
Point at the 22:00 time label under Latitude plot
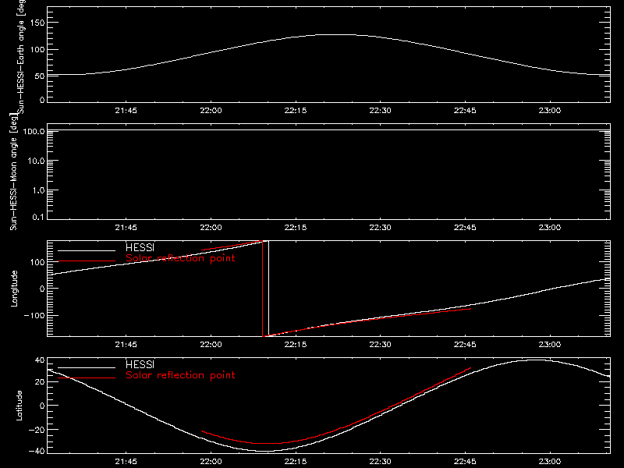click(x=211, y=462)
